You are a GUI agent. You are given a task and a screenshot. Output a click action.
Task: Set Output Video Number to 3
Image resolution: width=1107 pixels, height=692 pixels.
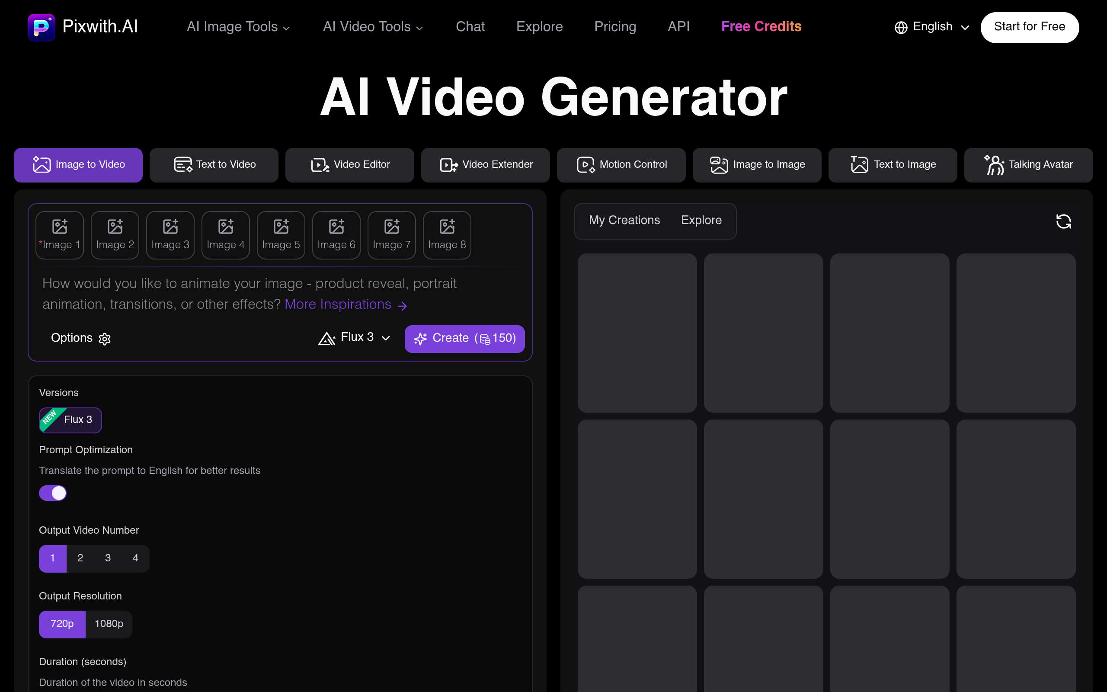[108, 558]
